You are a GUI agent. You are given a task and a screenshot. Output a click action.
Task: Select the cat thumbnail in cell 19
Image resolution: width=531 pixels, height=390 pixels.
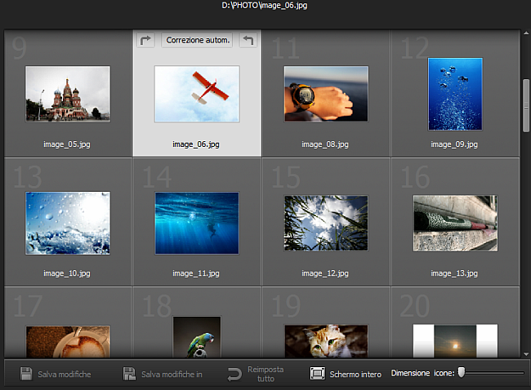[x=326, y=341]
